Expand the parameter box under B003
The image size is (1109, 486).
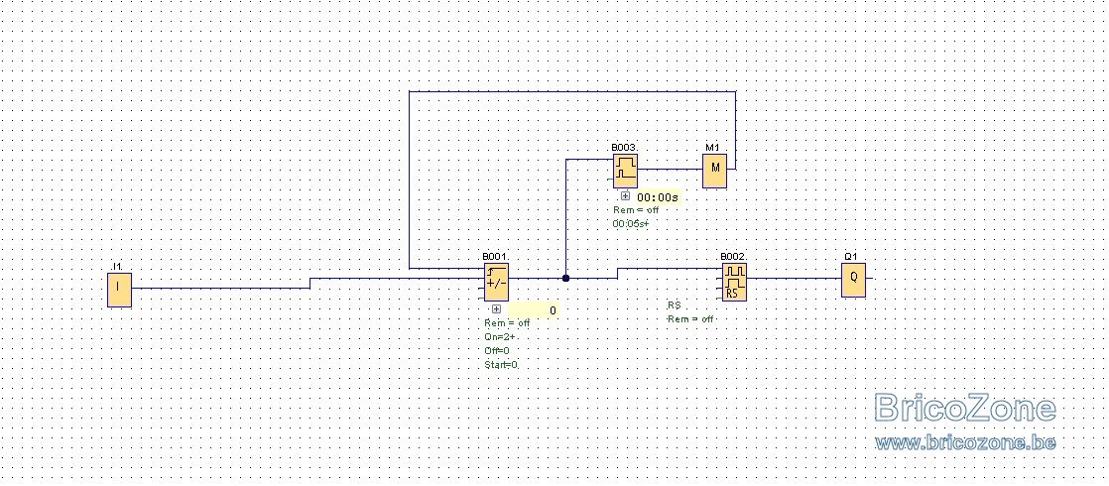click(x=625, y=196)
